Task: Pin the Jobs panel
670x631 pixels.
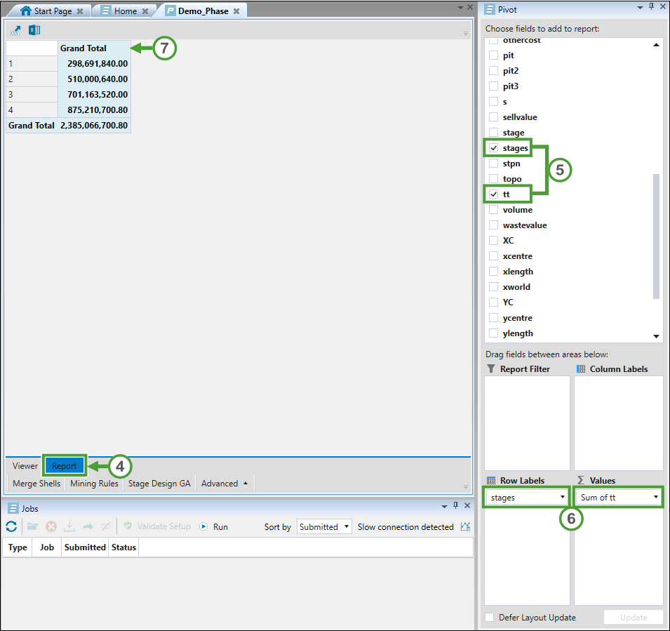Action: [x=455, y=506]
